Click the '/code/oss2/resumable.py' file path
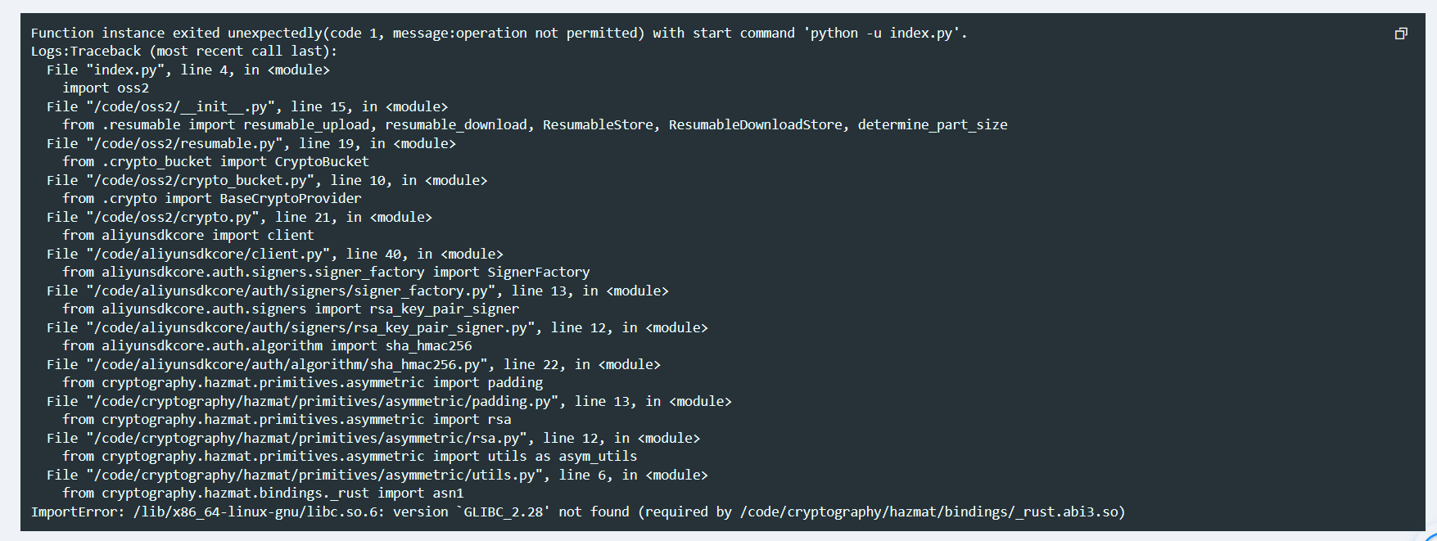 point(185,143)
